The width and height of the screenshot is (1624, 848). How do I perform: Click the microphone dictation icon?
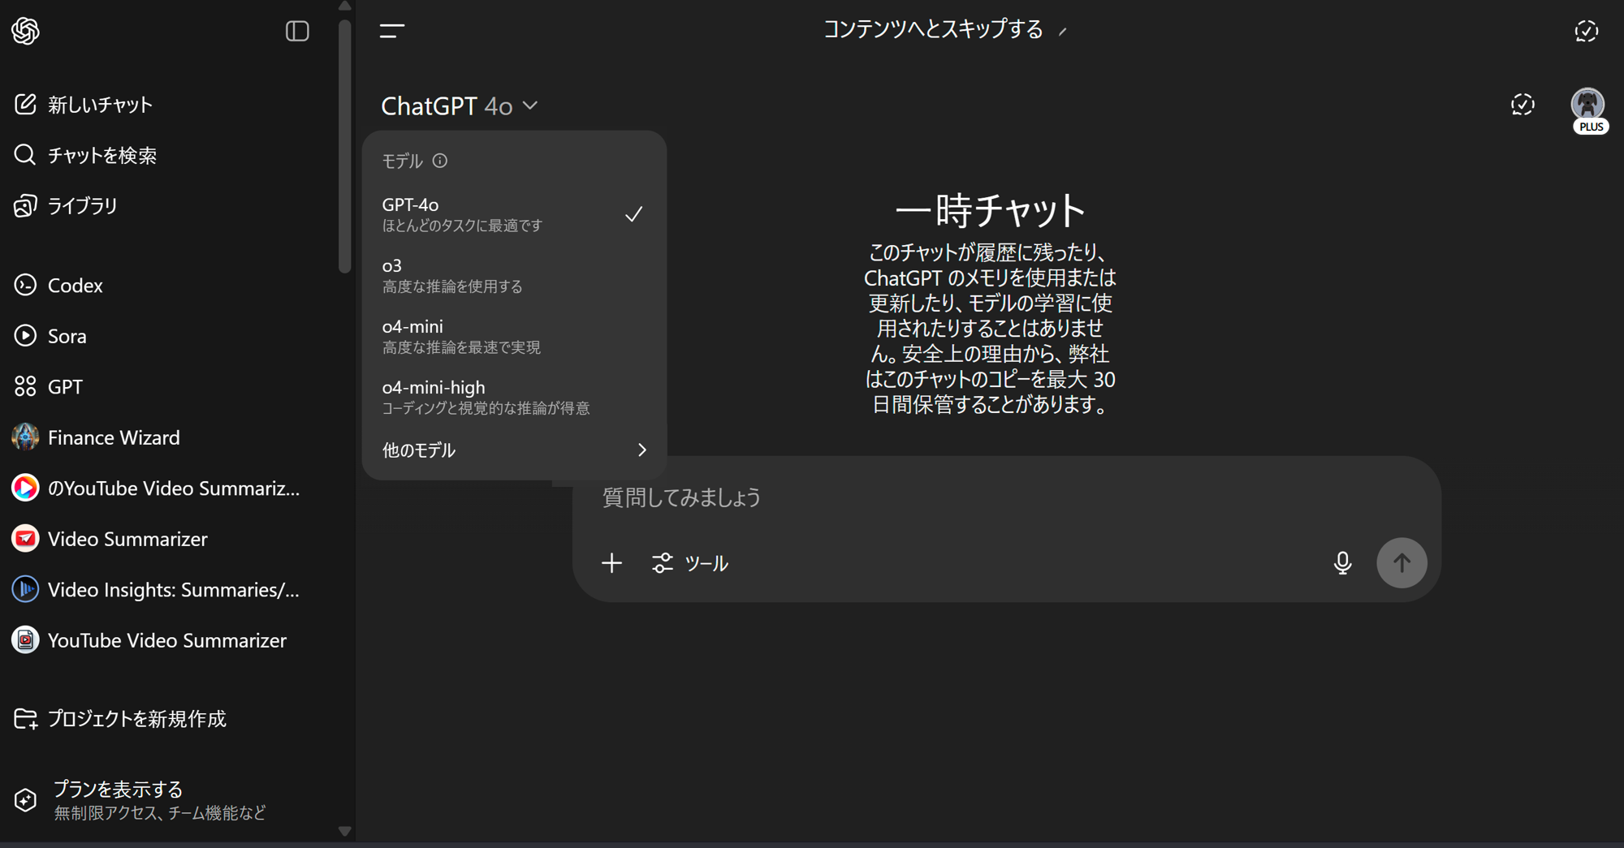point(1342,562)
